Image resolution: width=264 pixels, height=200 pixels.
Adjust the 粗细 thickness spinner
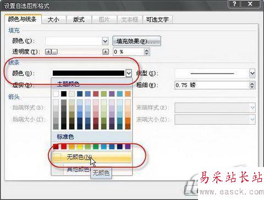pyautogui.click(x=252, y=85)
